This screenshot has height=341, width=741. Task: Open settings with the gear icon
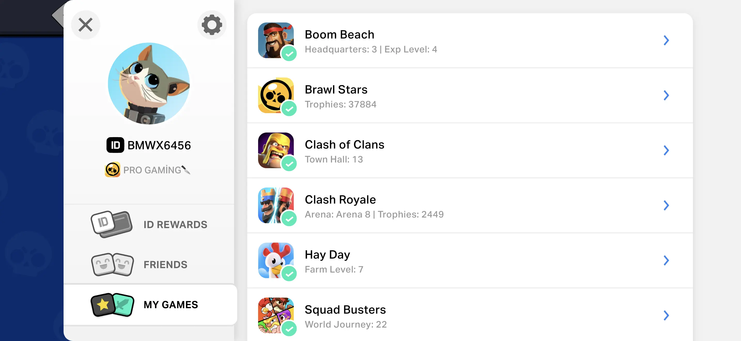click(212, 25)
